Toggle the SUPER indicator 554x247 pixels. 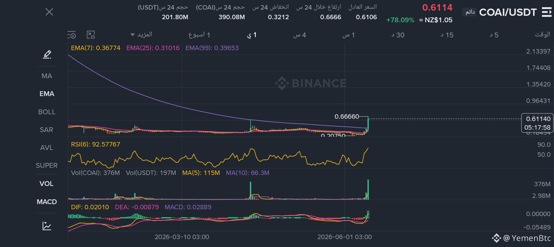point(47,165)
